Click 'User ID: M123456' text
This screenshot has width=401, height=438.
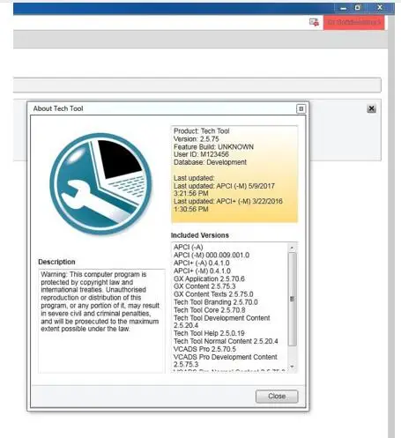(x=201, y=154)
